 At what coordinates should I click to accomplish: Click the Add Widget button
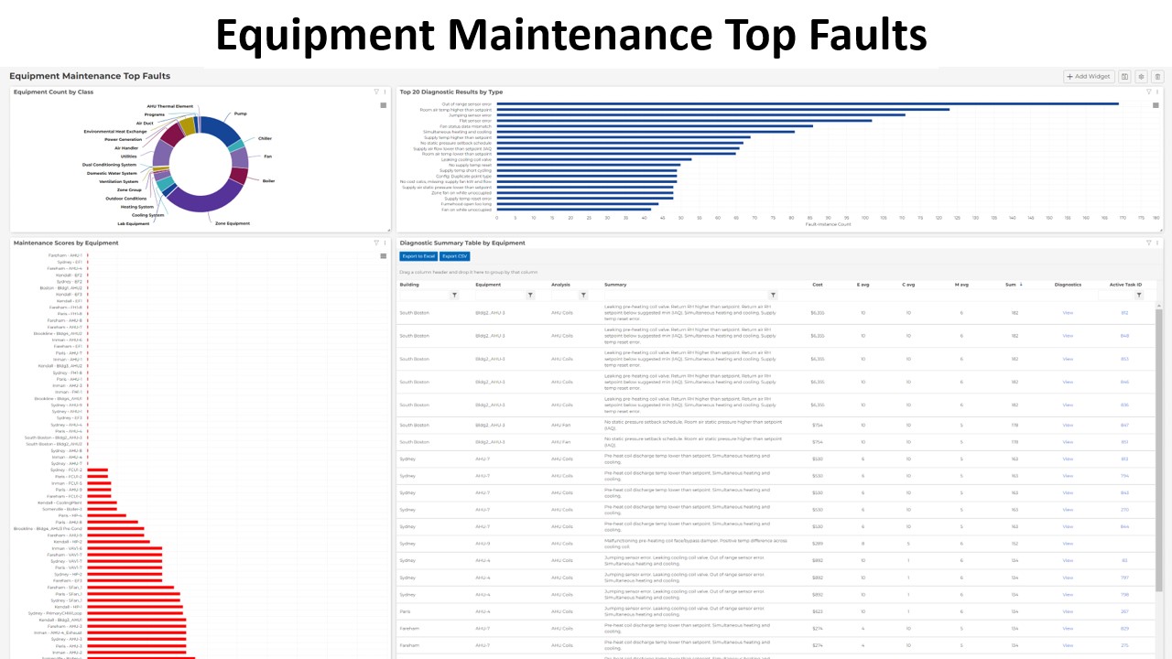click(1089, 77)
